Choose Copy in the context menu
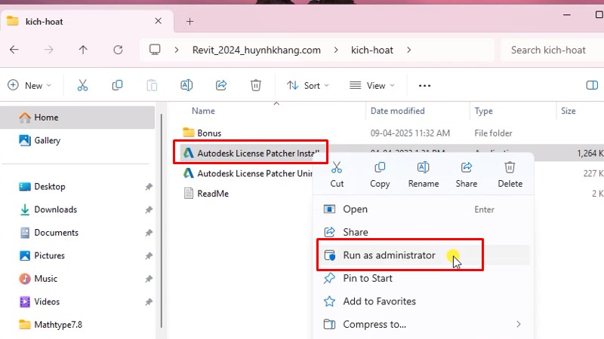 pos(380,175)
